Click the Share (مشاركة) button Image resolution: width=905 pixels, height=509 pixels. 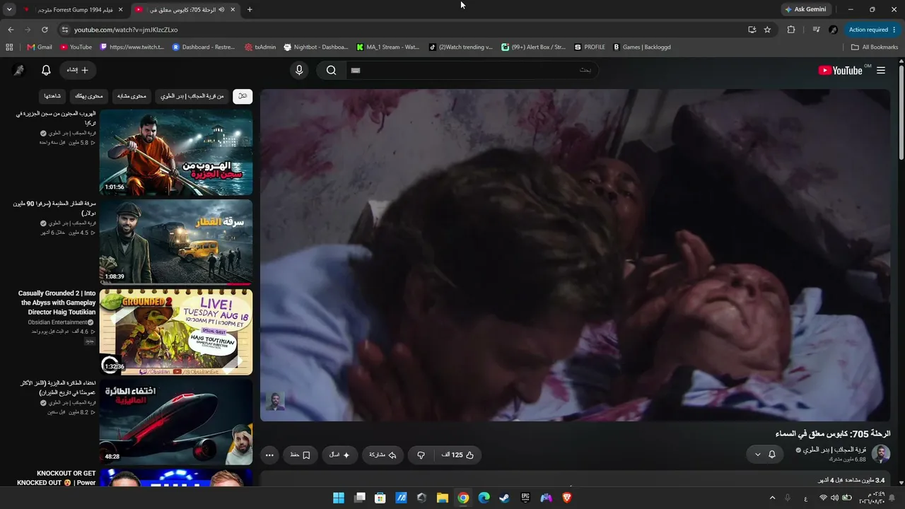[x=383, y=455]
